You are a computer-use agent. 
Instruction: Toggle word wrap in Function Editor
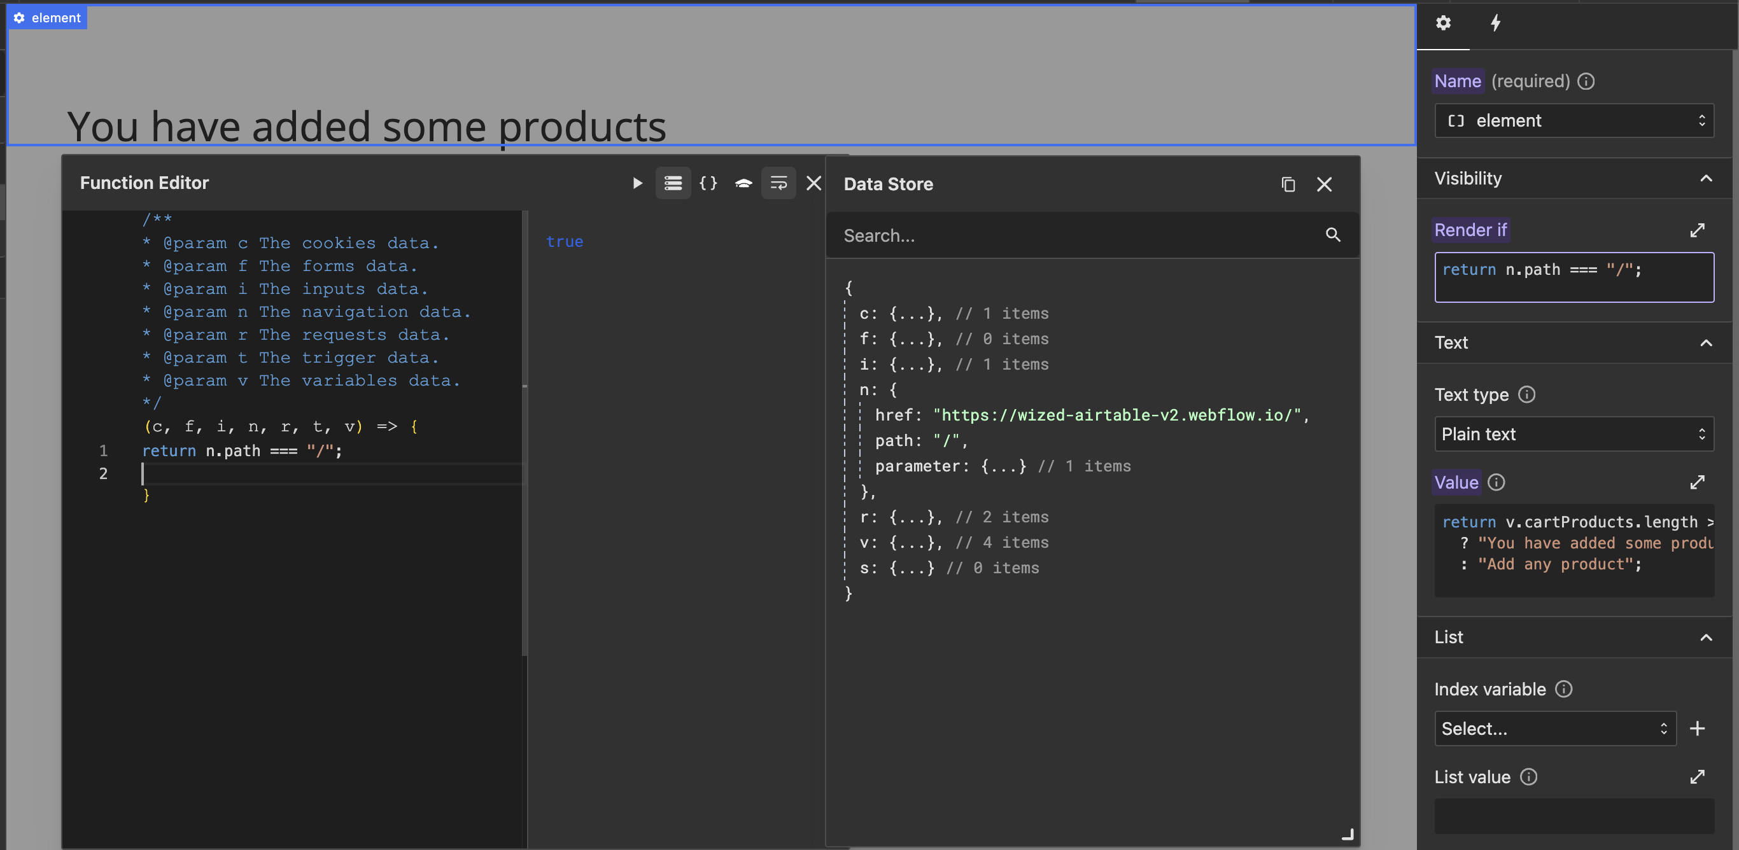pyautogui.click(x=778, y=183)
